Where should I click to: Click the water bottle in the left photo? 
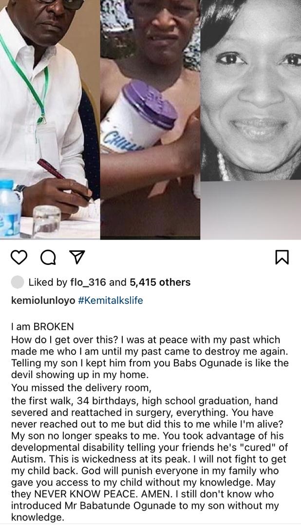[x=10, y=209]
